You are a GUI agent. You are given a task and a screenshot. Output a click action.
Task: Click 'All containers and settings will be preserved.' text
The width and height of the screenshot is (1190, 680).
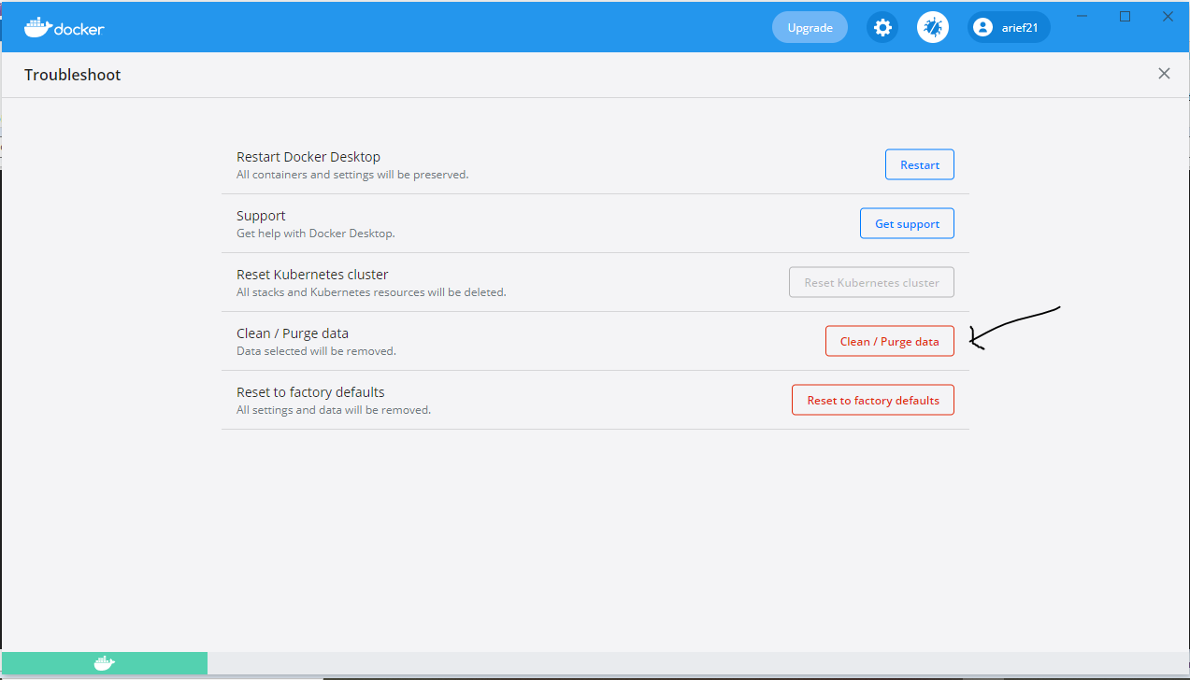352,175
